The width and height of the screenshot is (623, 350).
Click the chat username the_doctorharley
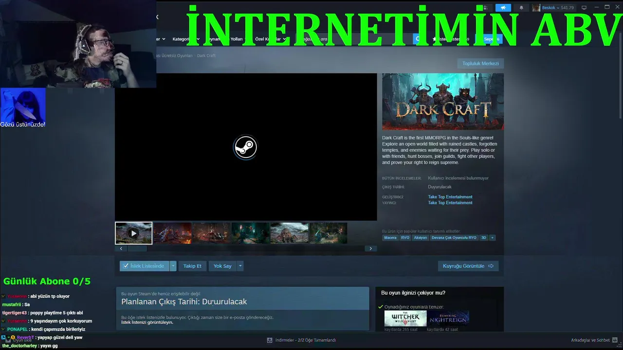[19, 346]
